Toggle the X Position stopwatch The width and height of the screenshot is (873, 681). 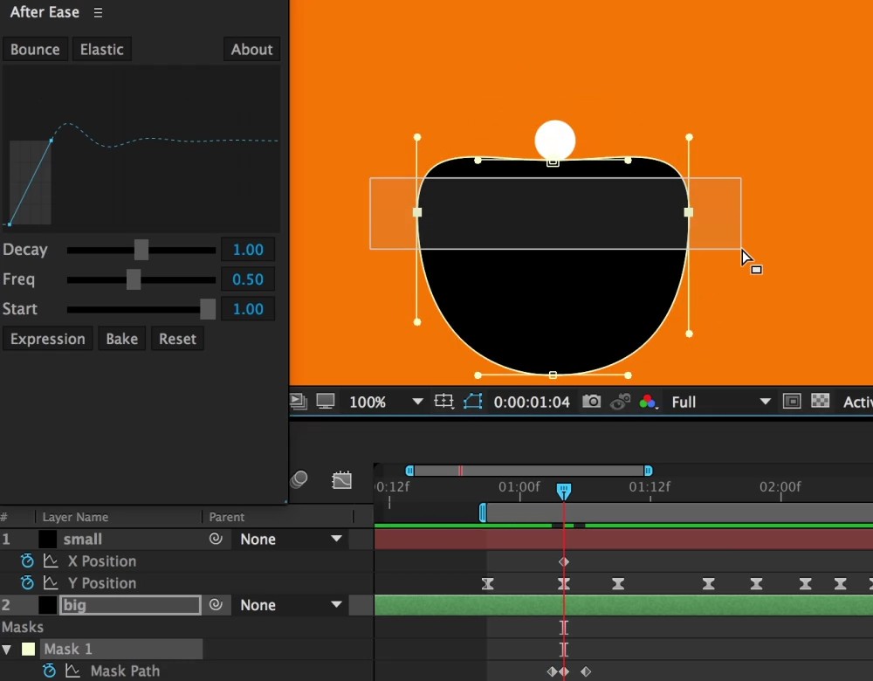tap(27, 561)
